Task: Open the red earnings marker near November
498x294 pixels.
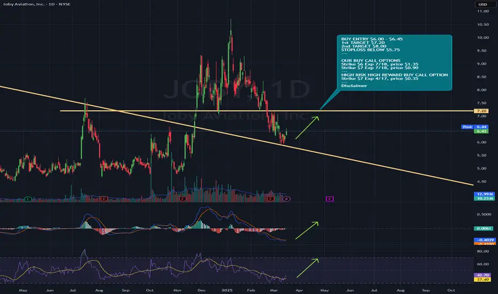Action: [x=182, y=199]
